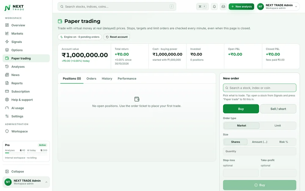Set size mode to Amount
305x191 pixels.
260,142
